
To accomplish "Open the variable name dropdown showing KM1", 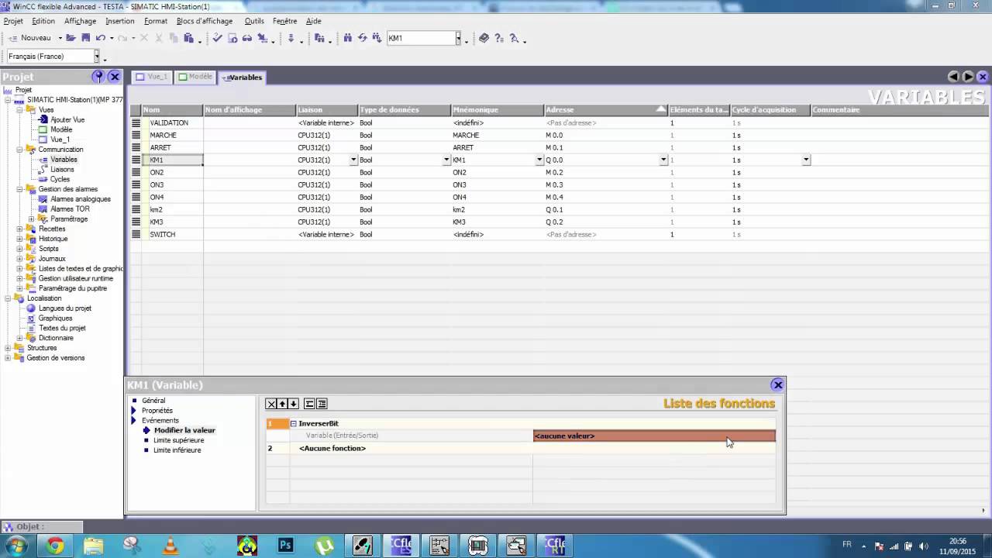I will pos(458,38).
